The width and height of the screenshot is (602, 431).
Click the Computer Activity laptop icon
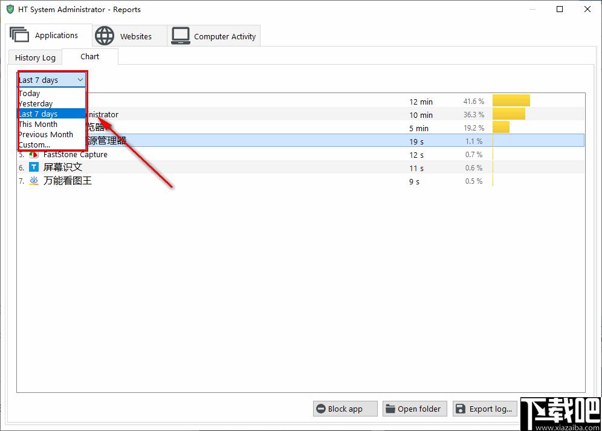tap(181, 36)
